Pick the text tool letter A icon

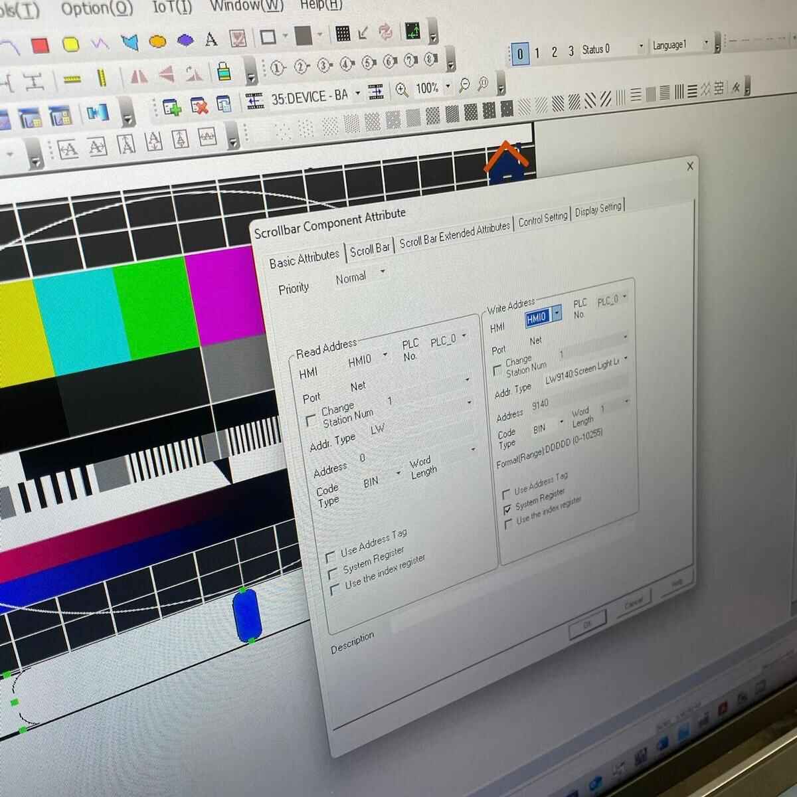pyautogui.click(x=211, y=39)
